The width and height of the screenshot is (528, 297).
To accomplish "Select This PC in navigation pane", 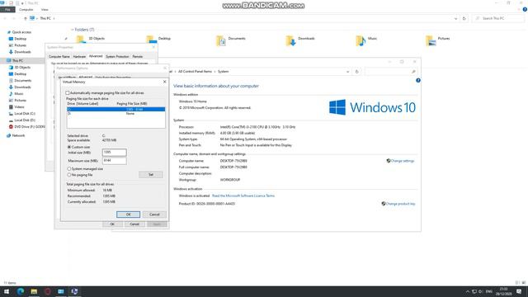I will [x=17, y=60].
